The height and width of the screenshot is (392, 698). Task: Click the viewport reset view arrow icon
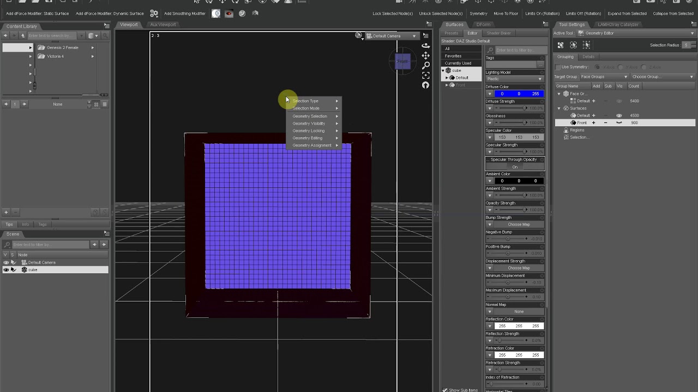425,85
